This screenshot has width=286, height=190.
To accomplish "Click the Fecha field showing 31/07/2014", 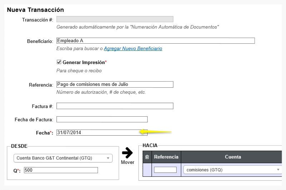I will (x=102, y=132).
